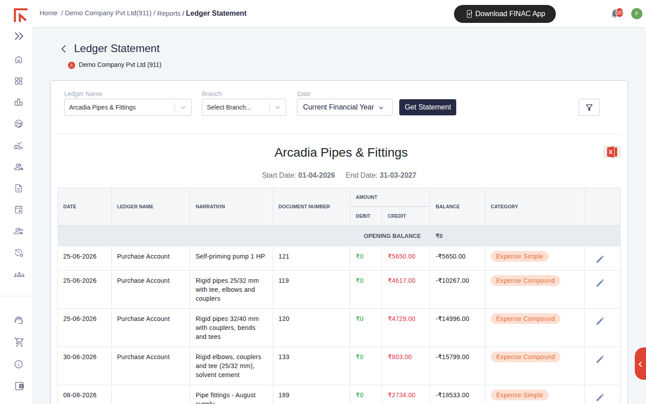646x404 pixels.
Task: Open the shopping cart icon in sidebar
Action: click(19, 342)
